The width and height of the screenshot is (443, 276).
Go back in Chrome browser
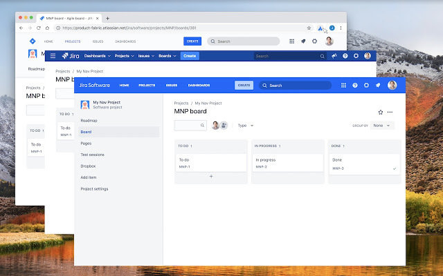click(x=21, y=28)
